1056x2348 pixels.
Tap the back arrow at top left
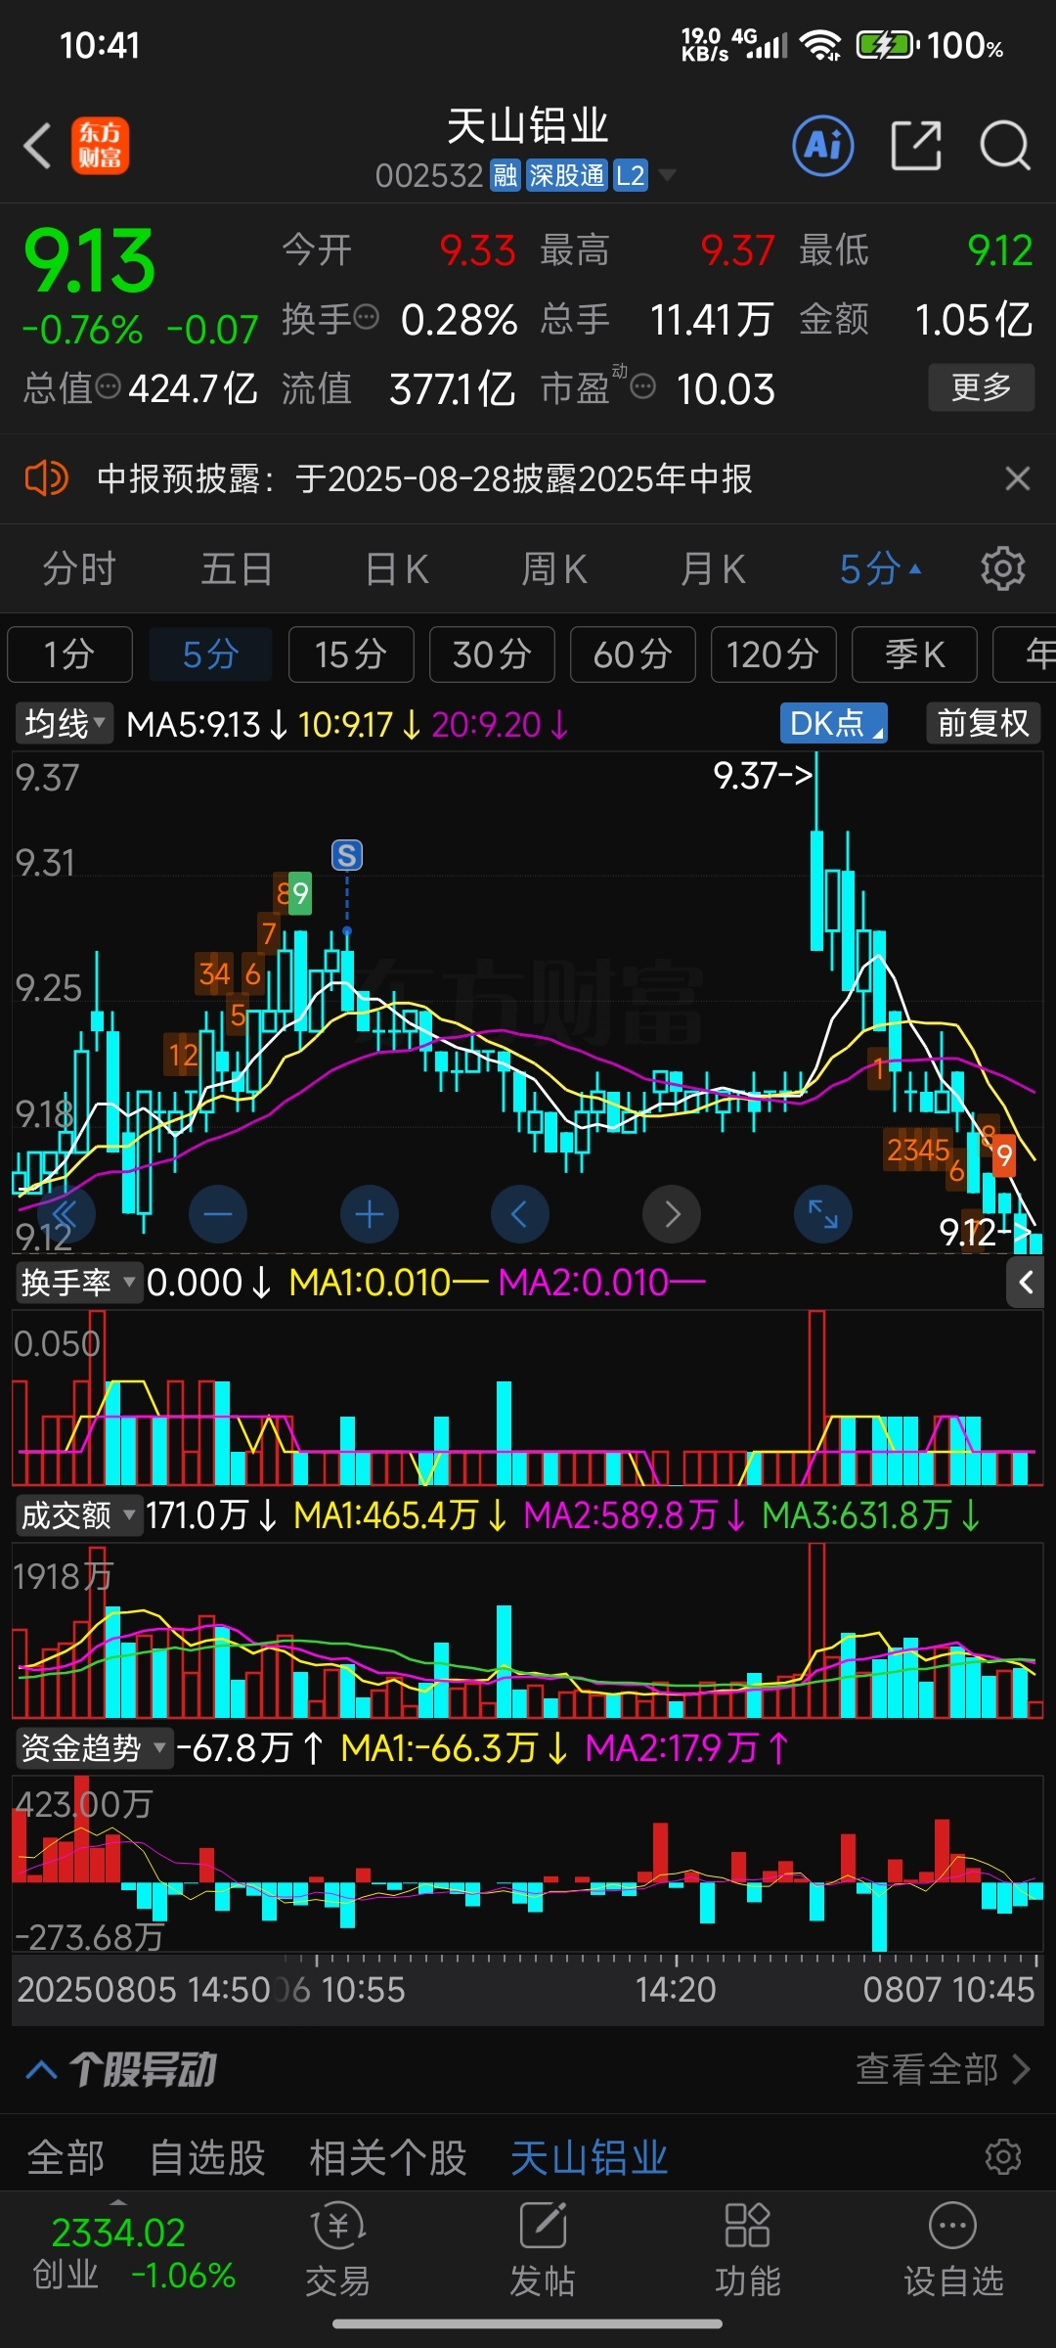click(37, 146)
